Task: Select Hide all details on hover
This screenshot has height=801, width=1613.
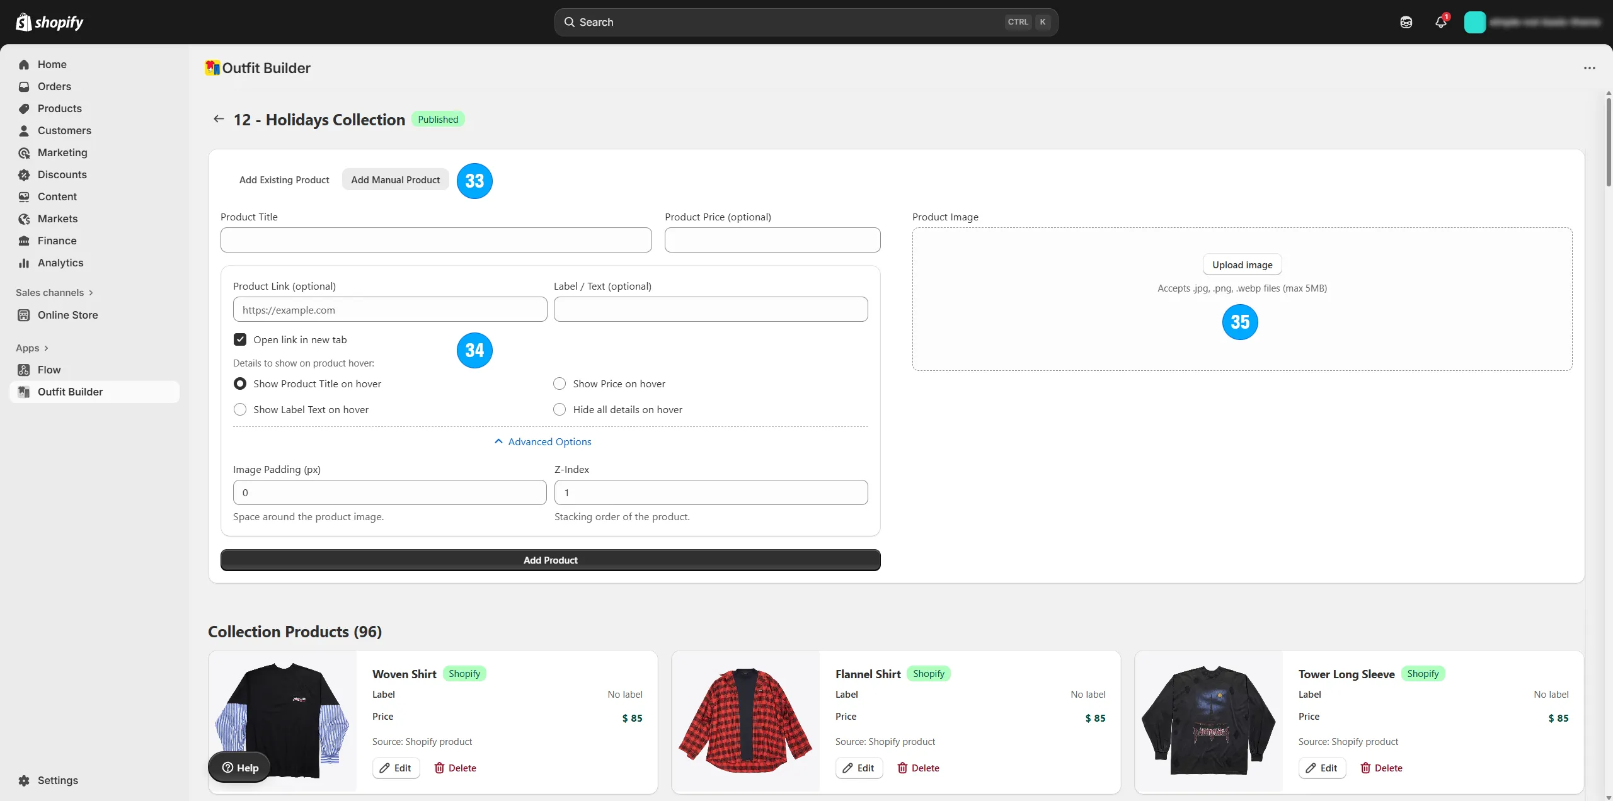Action: (560, 409)
